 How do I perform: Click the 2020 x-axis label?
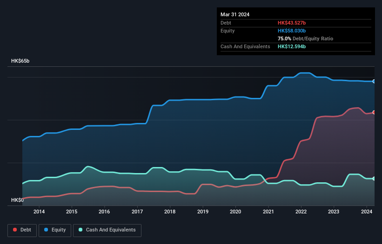coord(235,212)
